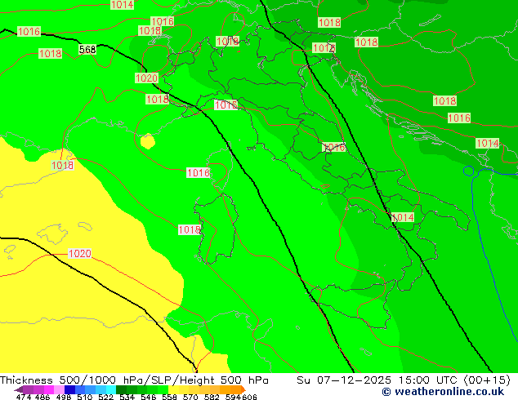Image resolution: width=518 pixels, height=400 pixels.
Task: Open the weatheronline.co.uk copyright text
Action: click(443, 392)
